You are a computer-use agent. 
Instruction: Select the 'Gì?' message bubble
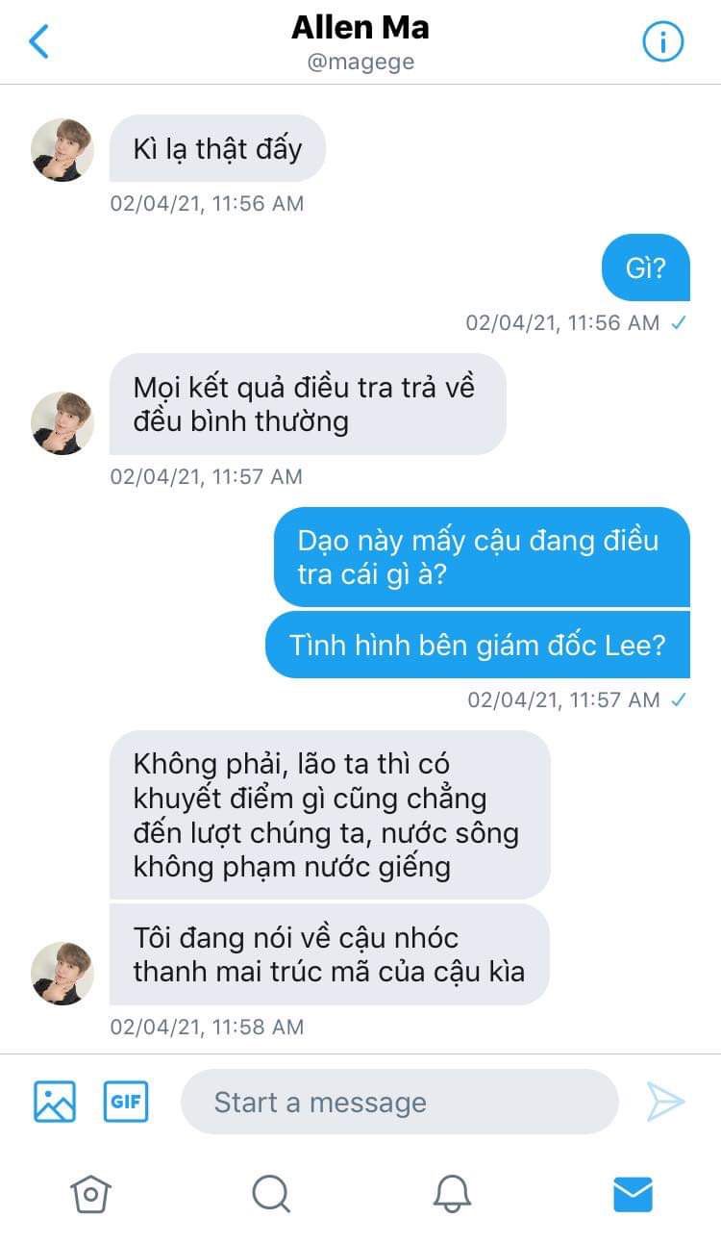pyautogui.click(x=646, y=267)
